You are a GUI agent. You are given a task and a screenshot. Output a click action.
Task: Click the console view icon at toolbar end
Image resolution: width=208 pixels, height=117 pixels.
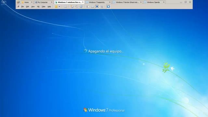coord(108,6)
